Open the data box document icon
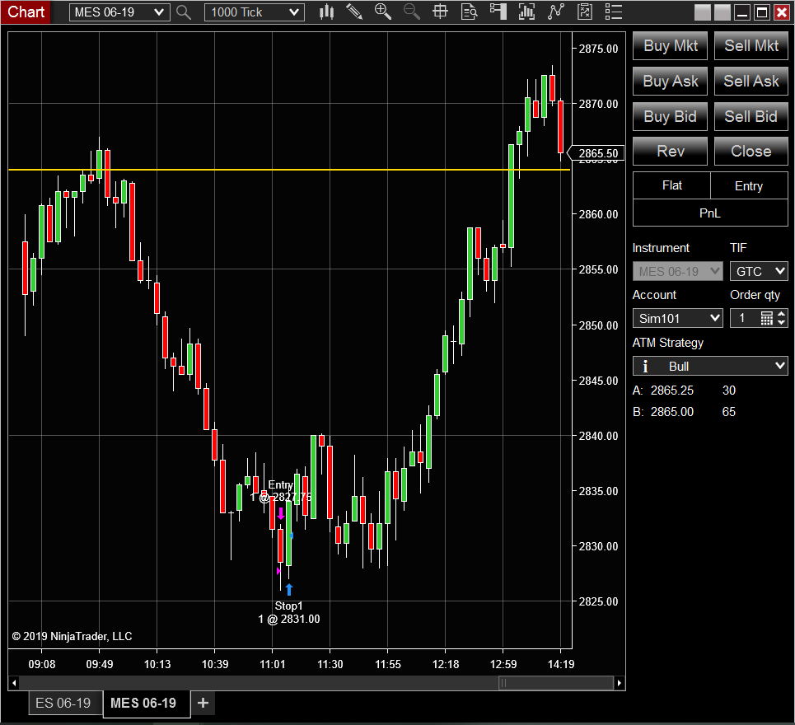Image resolution: width=795 pixels, height=725 pixels. tap(469, 12)
